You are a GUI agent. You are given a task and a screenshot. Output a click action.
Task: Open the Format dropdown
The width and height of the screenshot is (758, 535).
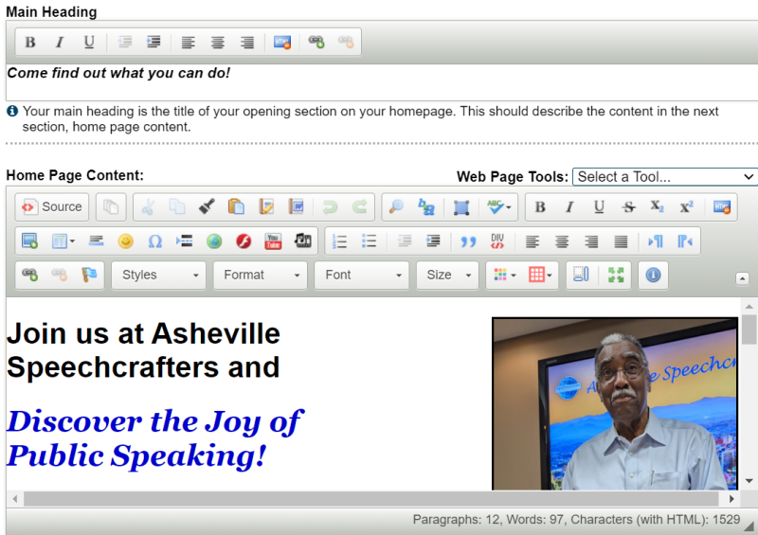pos(260,275)
